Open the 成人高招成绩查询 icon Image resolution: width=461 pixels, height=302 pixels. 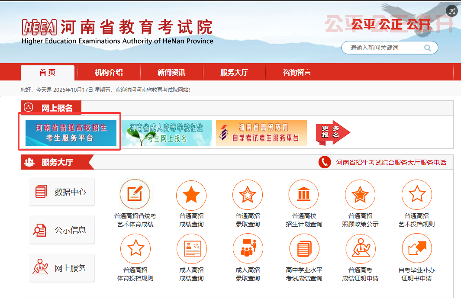pyautogui.click(x=191, y=249)
